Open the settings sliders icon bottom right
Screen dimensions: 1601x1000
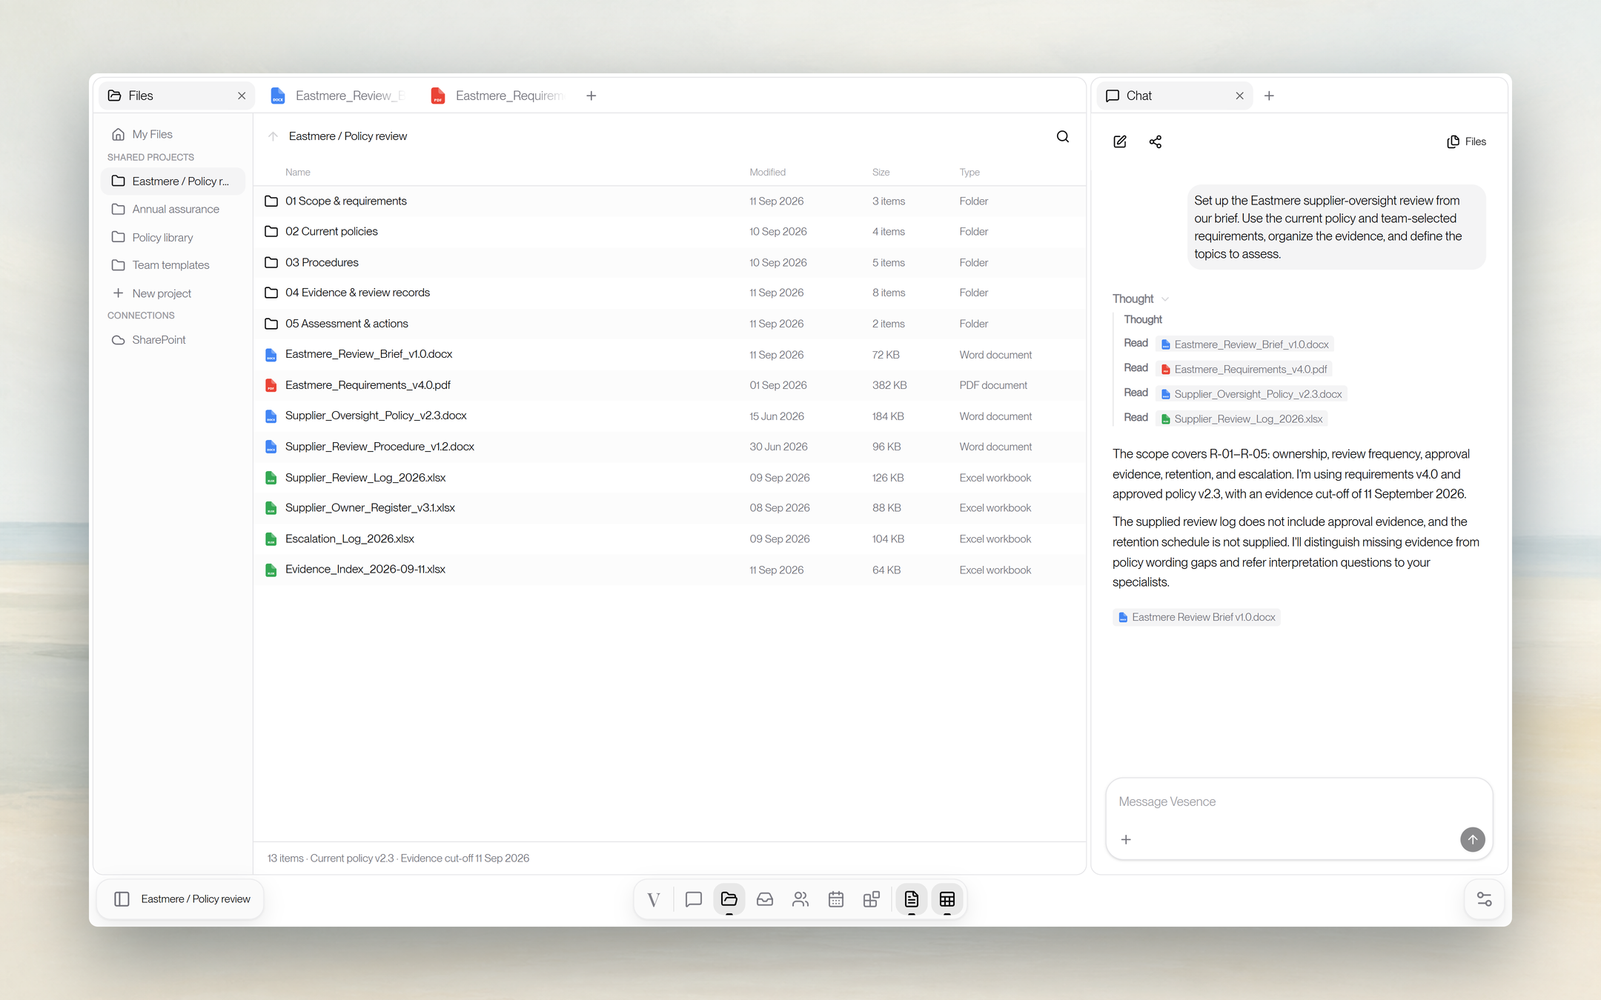1485,899
